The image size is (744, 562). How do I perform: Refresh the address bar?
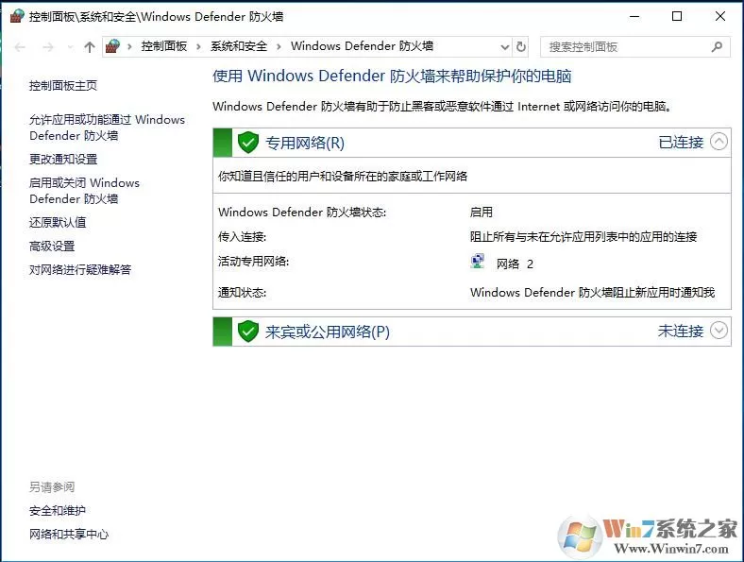[521, 46]
